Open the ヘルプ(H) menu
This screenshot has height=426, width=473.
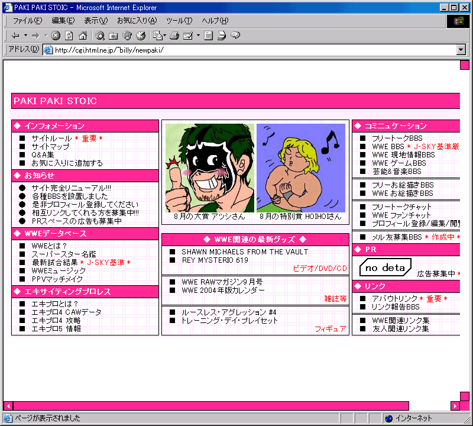coord(215,21)
